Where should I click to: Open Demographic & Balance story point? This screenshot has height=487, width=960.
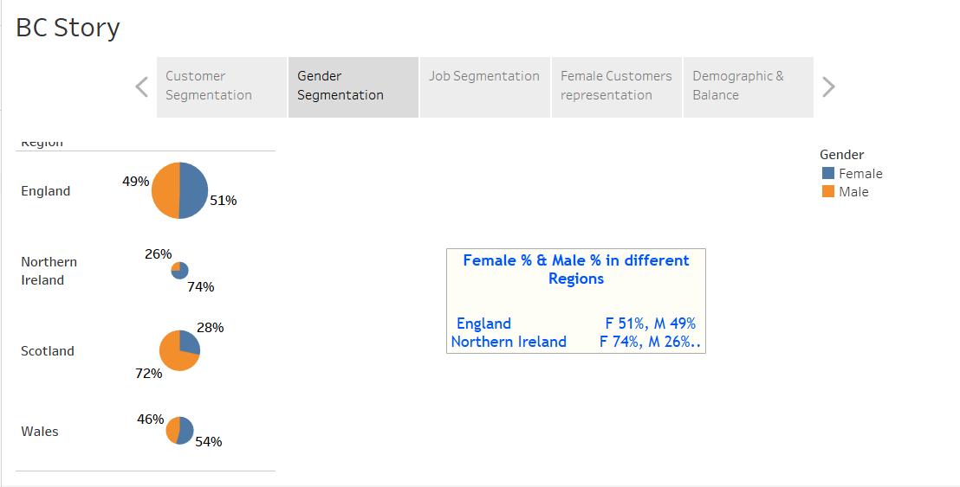[x=749, y=87]
